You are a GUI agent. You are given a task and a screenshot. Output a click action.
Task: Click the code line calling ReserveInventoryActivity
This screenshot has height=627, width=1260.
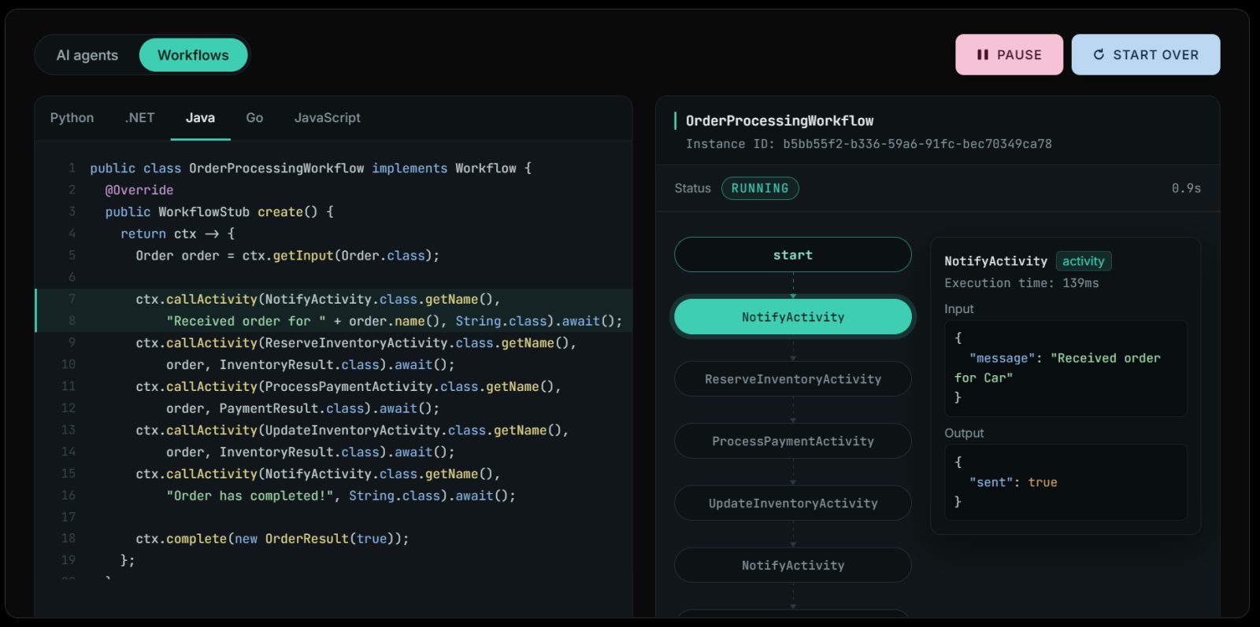tap(356, 343)
